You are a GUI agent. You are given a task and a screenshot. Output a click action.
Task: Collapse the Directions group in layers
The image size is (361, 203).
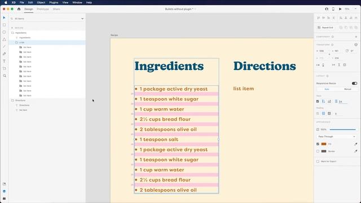12,100
